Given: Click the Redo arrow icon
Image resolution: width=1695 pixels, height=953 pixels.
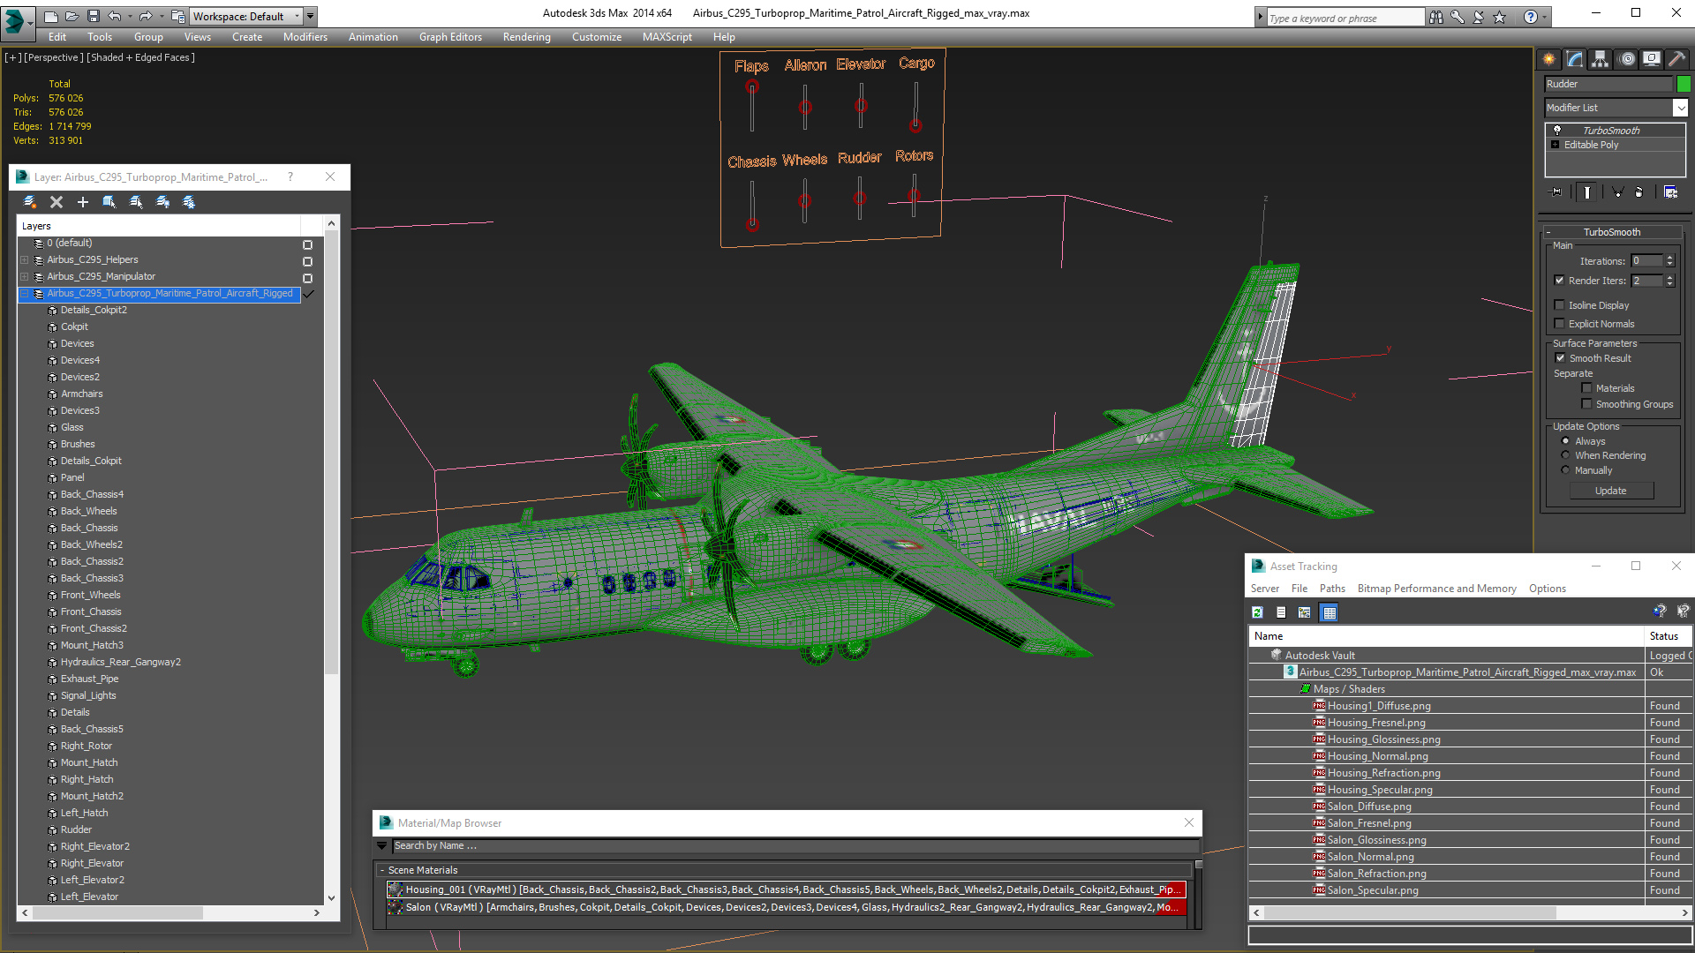Looking at the screenshot, I should point(145,16).
